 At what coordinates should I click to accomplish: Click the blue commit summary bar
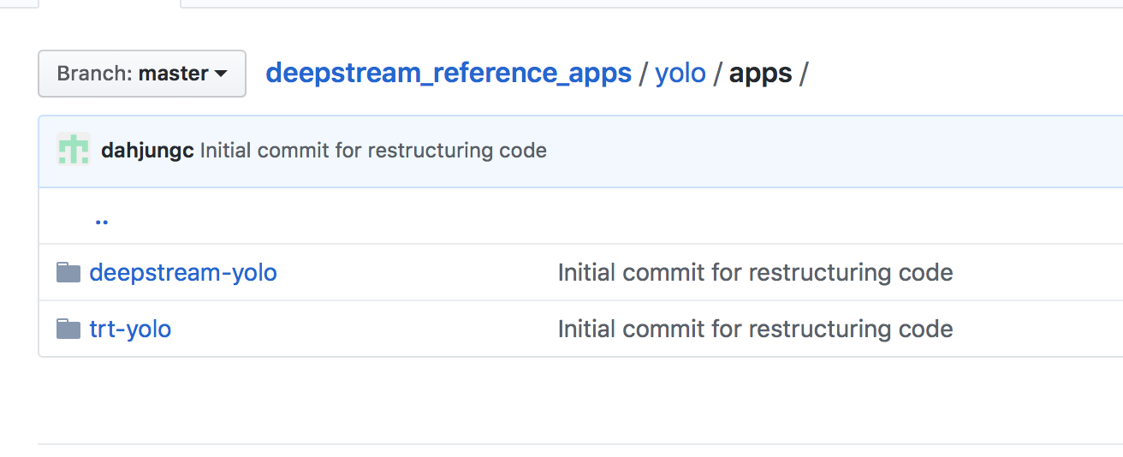(813, 151)
